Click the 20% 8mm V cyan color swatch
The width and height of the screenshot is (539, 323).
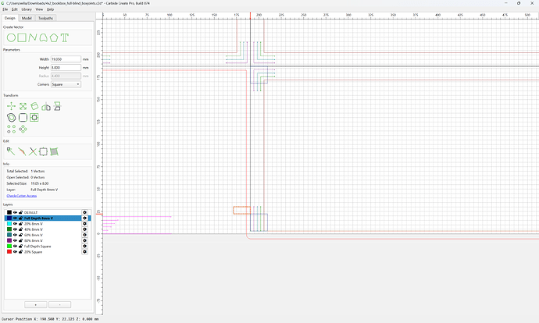point(9,224)
